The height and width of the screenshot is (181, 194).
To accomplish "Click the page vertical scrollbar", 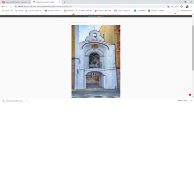I will click(x=192, y=48).
